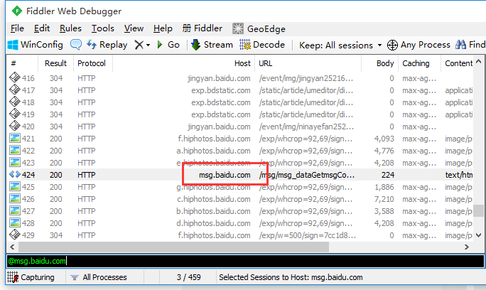
Task: Select session 423 image icon
Action: pos(15,162)
